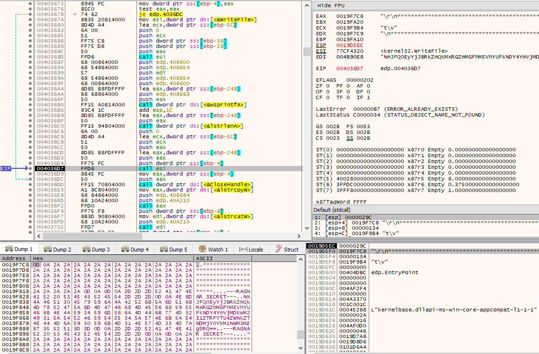Select the mov esi WriteFile instruction

pyautogui.click(x=198, y=20)
